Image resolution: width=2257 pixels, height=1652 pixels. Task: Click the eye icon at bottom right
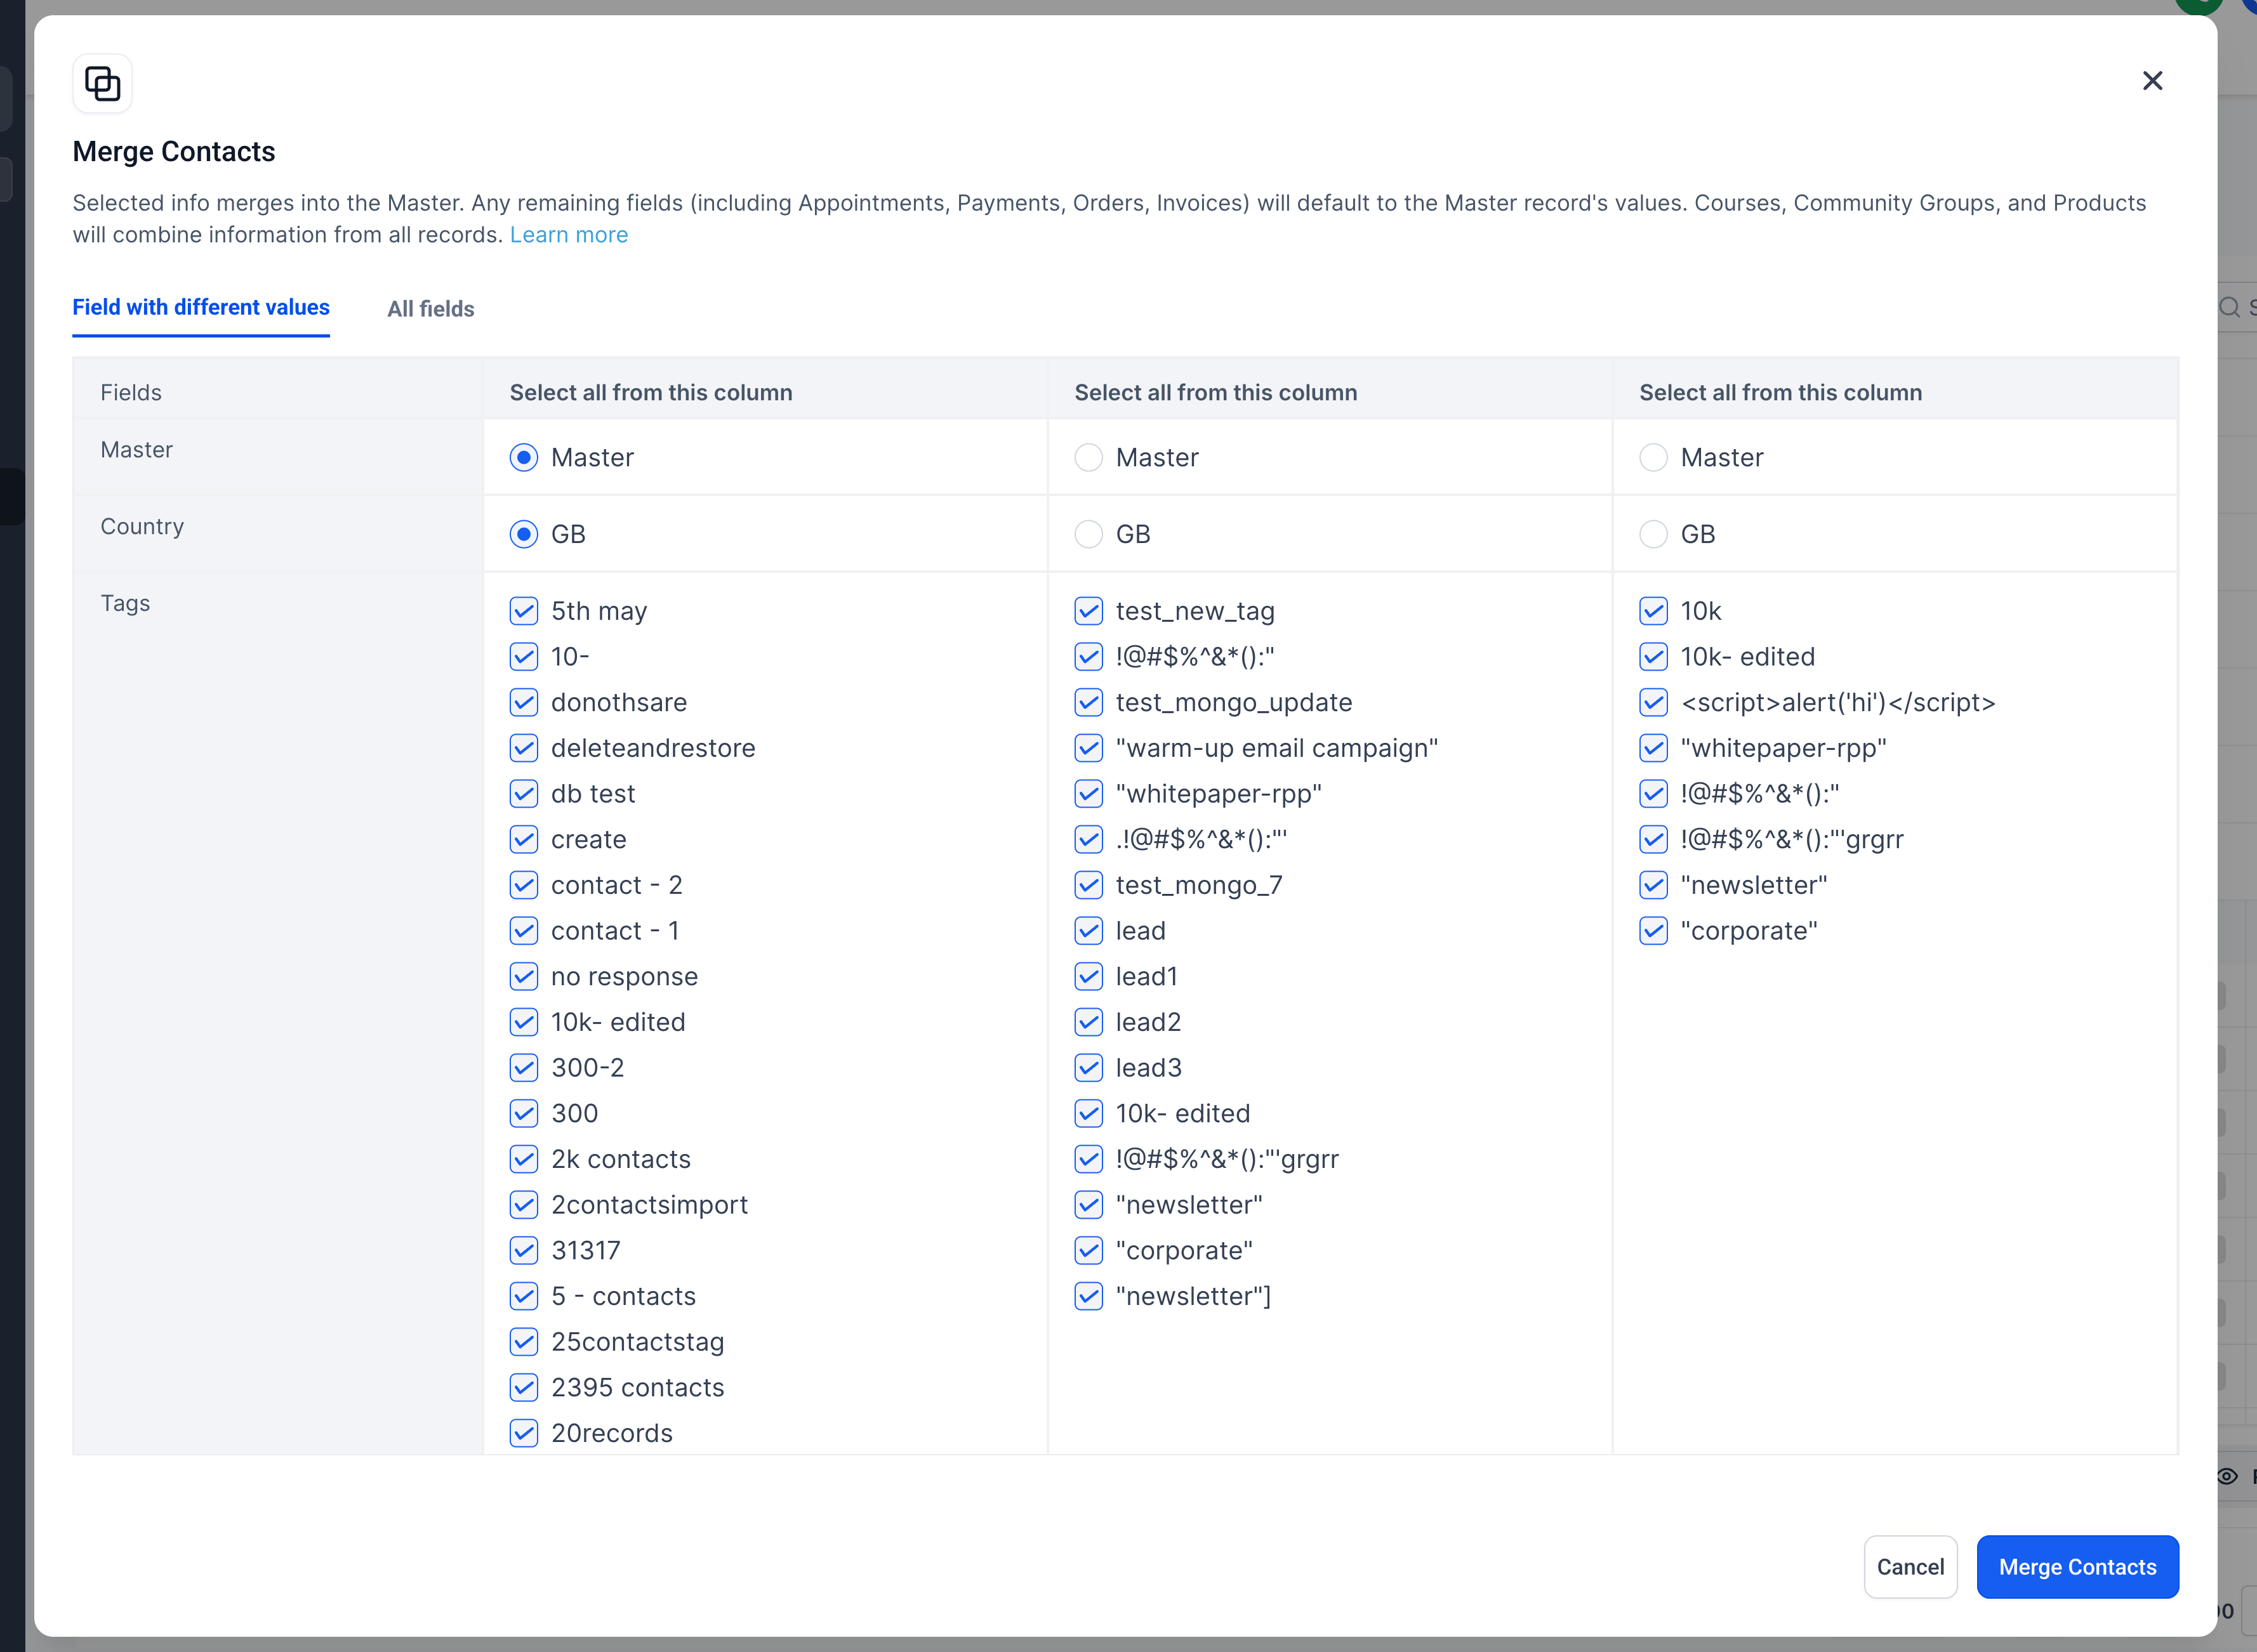tap(2227, 1476)
